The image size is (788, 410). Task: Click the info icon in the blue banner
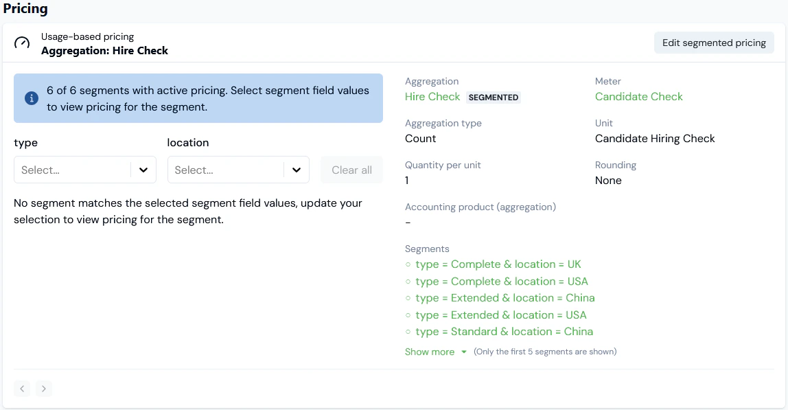coord(32,98)
